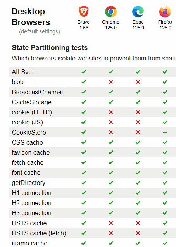Click the Chrome browser logo icon
This screenshot has height=247, width=176.
110,12
